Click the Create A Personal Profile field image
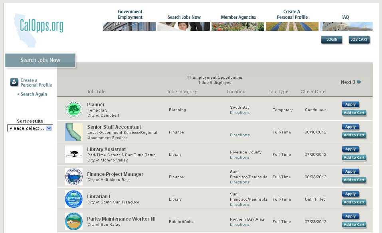 tap(292, 26)
